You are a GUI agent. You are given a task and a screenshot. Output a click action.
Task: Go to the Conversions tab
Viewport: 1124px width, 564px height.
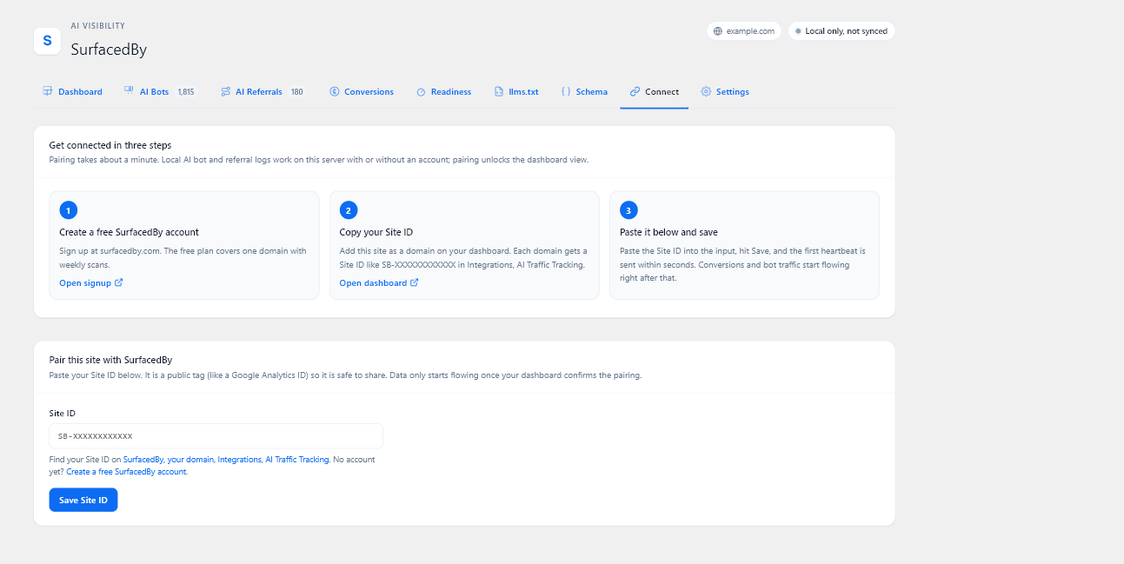pos(362,91)
